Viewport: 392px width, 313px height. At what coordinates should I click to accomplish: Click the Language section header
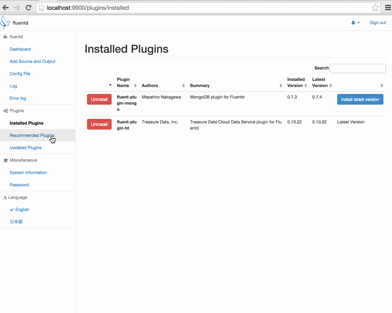[x=15, y=197]
